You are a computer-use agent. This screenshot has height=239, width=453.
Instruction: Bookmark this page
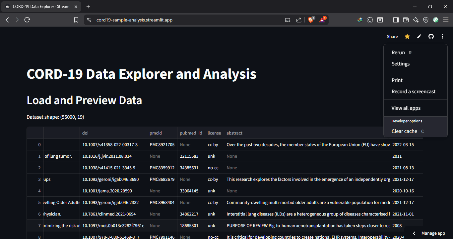(76, 20)
